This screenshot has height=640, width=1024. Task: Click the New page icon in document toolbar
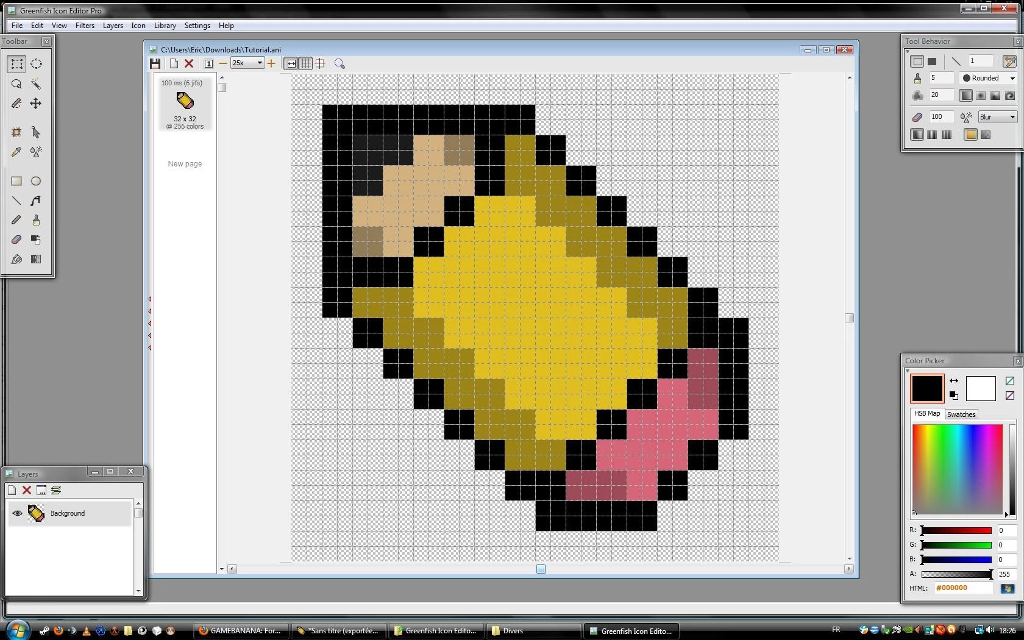(174, 63)
